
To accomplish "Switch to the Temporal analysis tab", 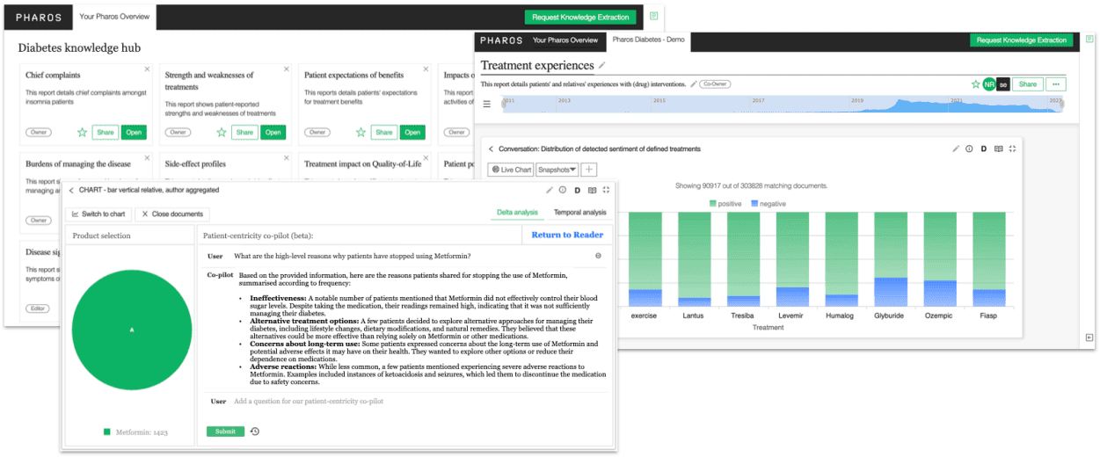I will pyautogui.click(x=579, y=213).
